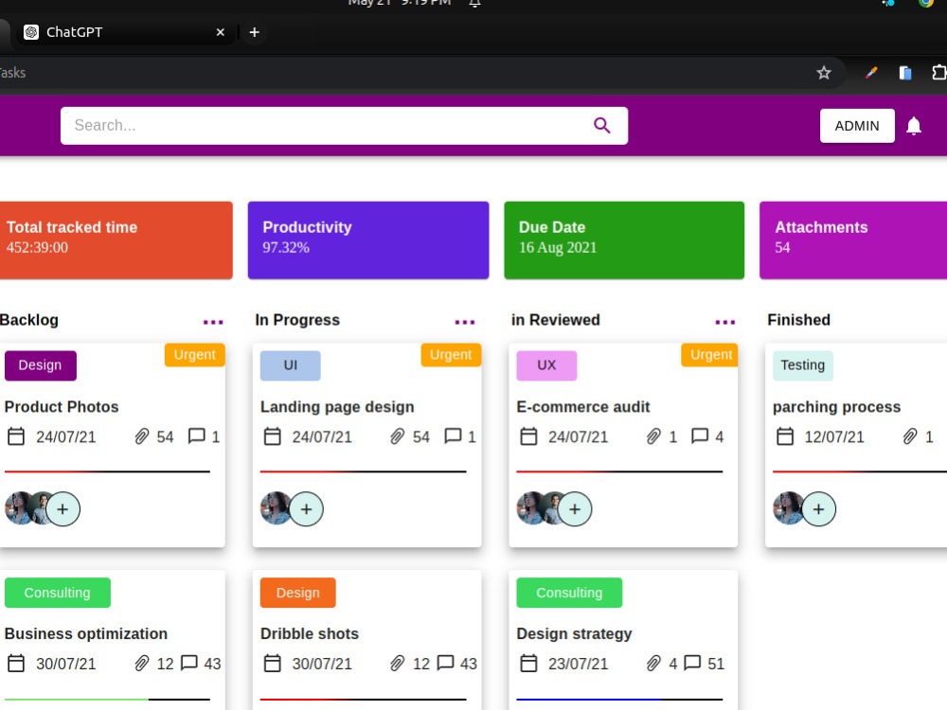Open in Reviewed column options menu
The width and height of the screenshot is (947, 710).
coord(724,322)
